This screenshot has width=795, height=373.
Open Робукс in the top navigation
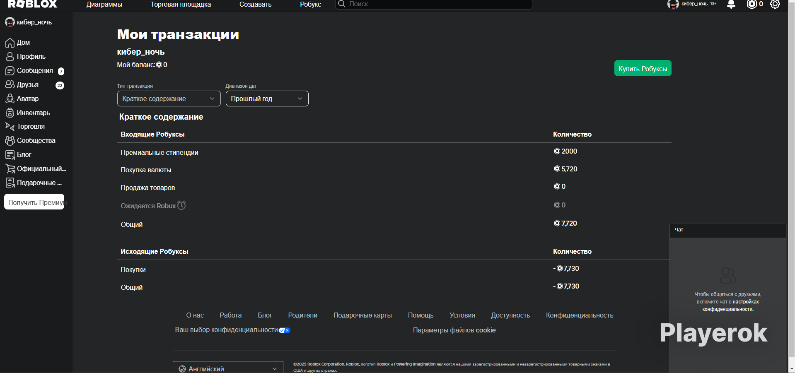click(311, 4)
